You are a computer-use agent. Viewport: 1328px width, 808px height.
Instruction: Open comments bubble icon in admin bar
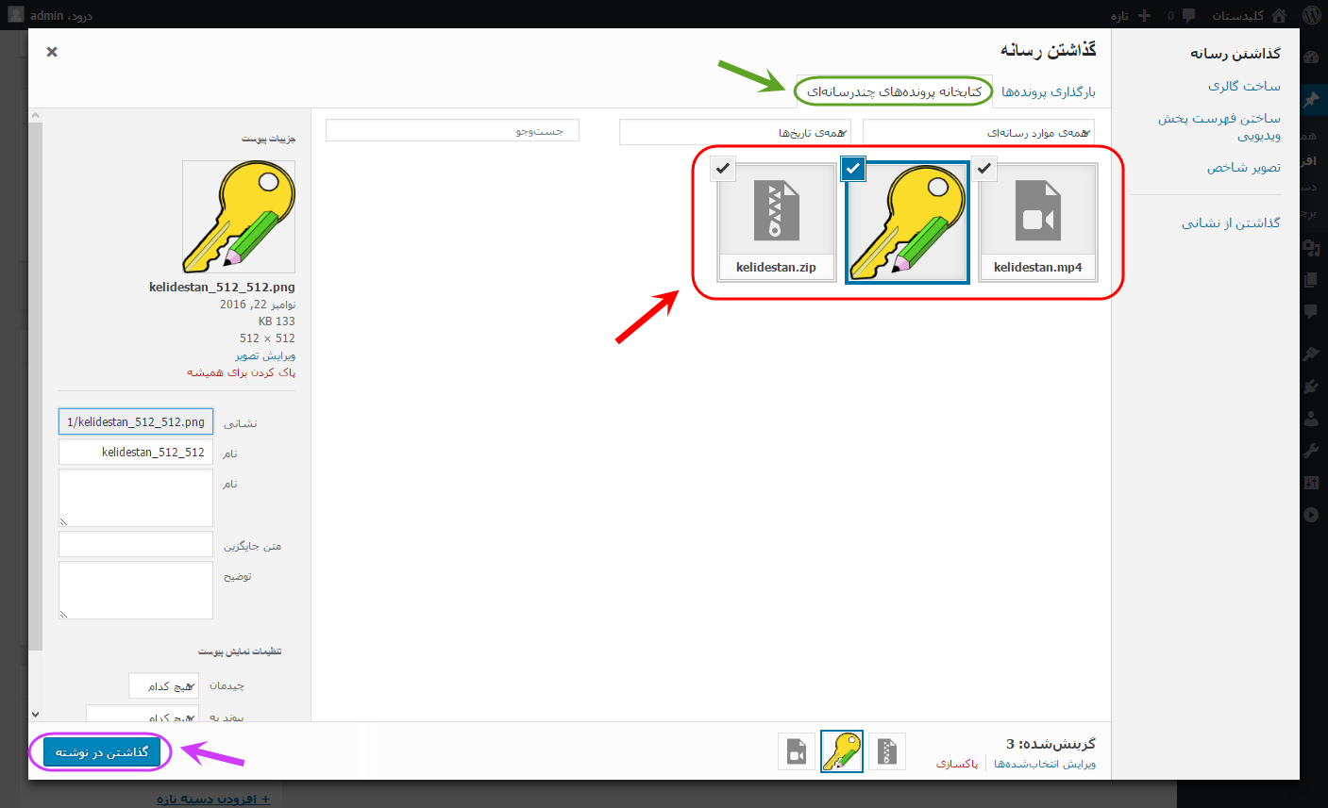tap(1188, 15)
